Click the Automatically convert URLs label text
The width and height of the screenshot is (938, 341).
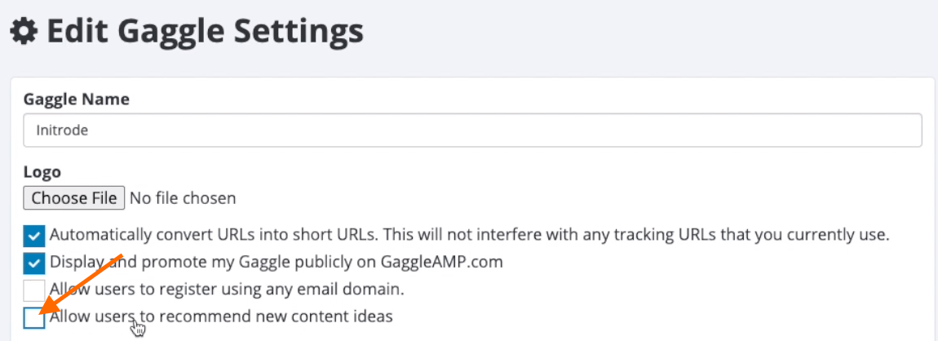[470, 234]
